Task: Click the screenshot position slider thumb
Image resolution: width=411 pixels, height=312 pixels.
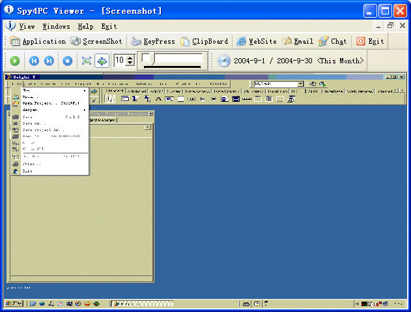Action: click(x=152, y=58)
